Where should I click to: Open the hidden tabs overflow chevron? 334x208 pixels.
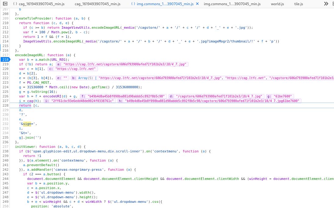(325, 4)
